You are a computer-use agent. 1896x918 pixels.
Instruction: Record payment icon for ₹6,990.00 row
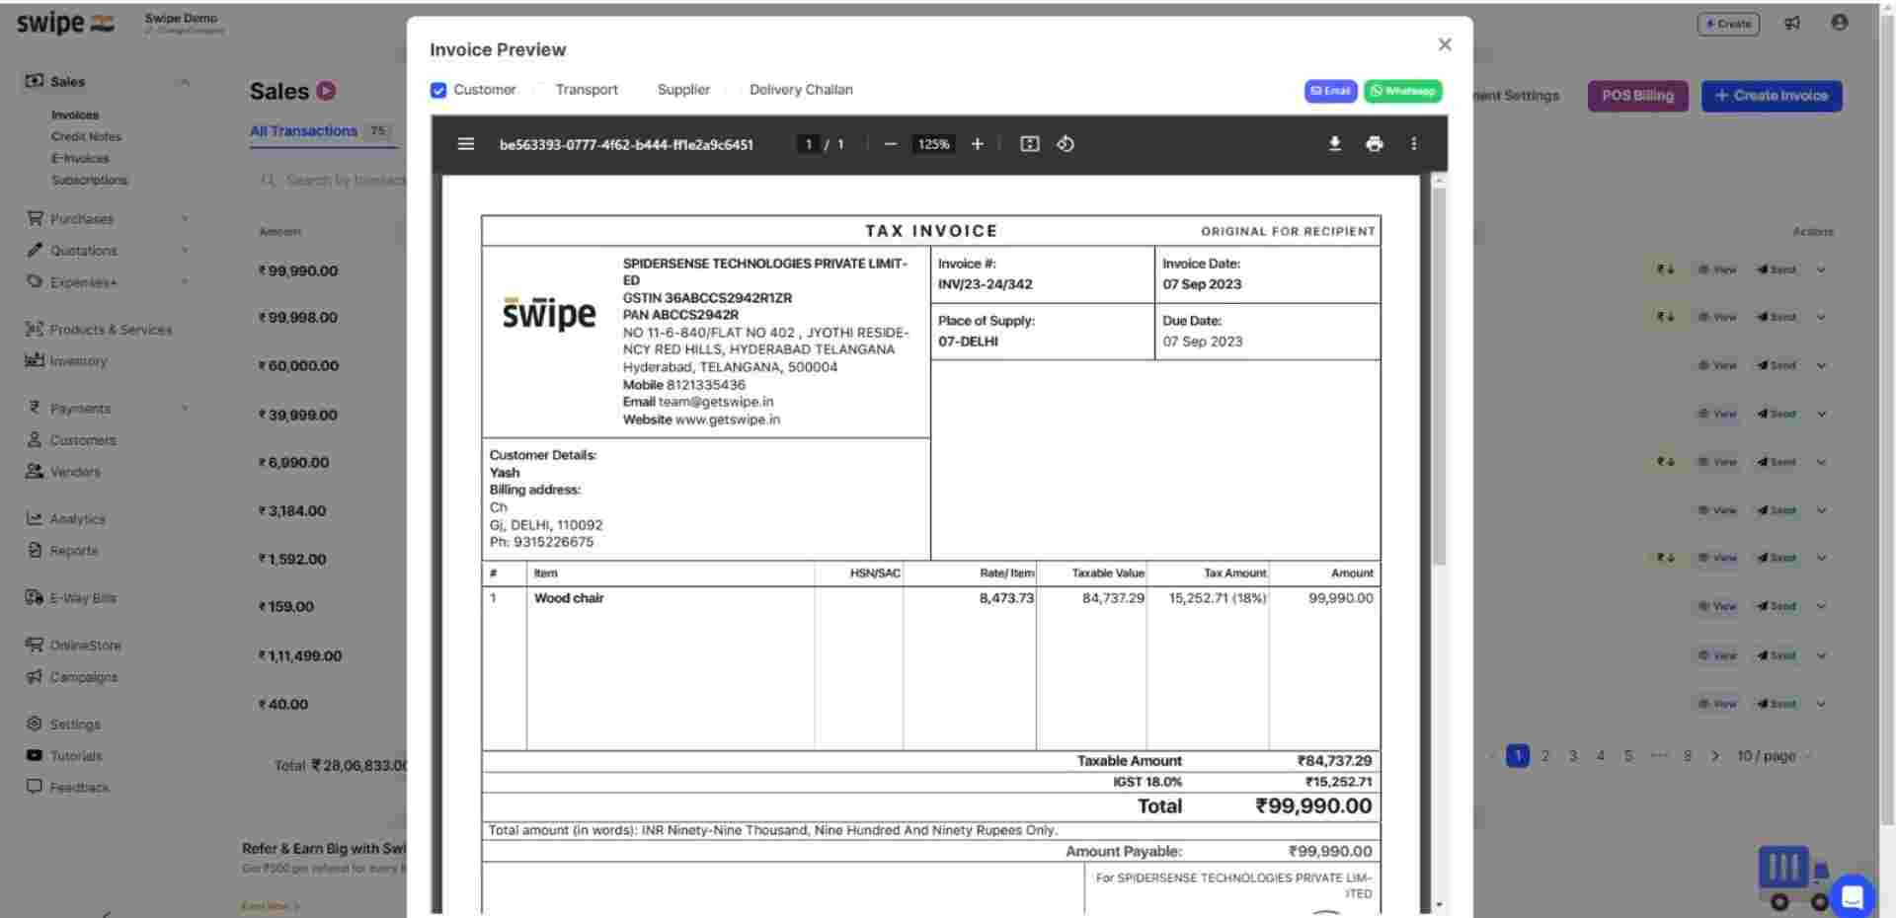1665,462
